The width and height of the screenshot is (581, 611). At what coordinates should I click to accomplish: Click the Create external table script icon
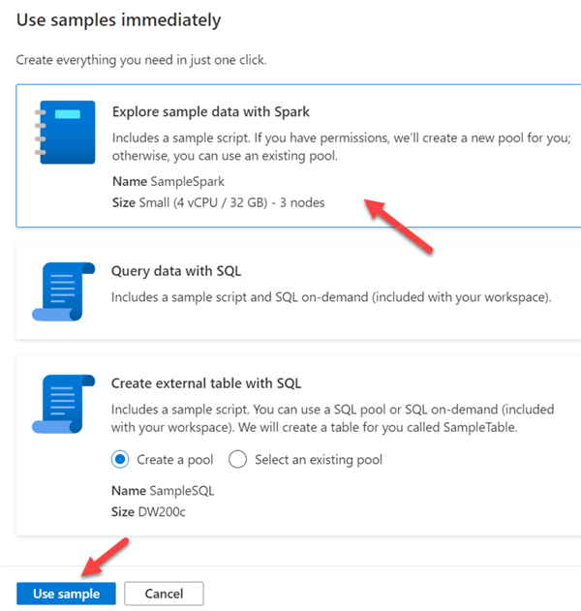point(64,404)
